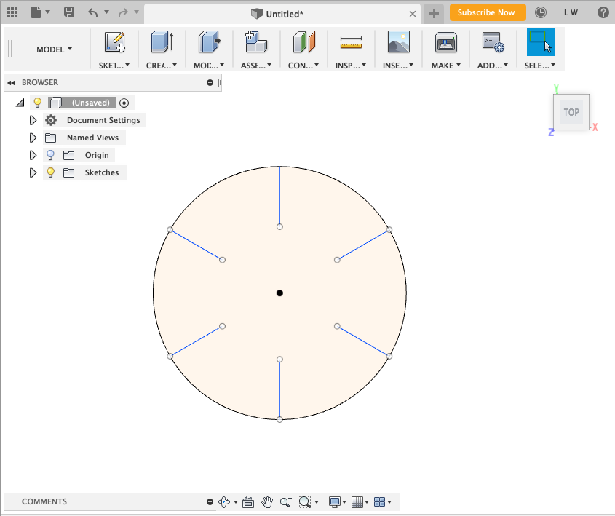
Task: Toggle the Sketches folder visibility bulb
Action: [50, 172]
